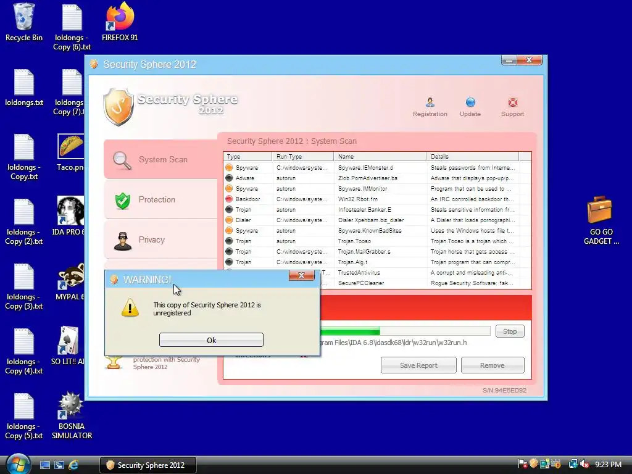Click the dark Adware threat icon

(229, 178)
